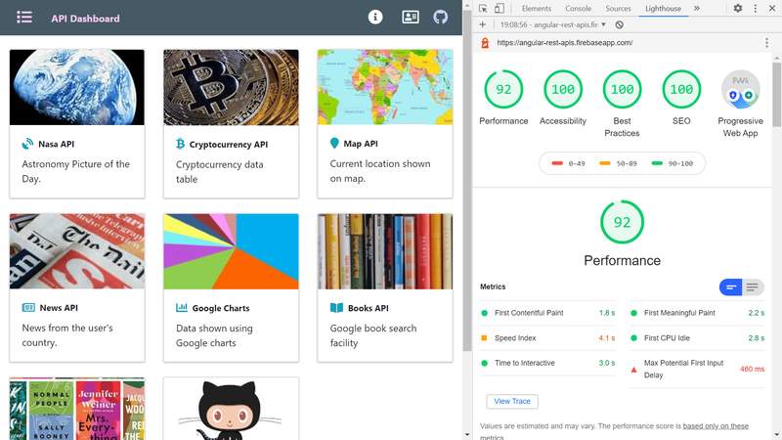Click the First CPU Idle metric row
The image size is (782, 440).
pos(697,337)
